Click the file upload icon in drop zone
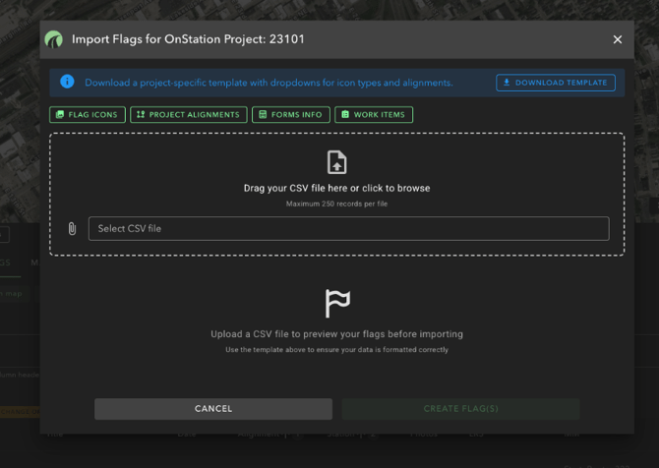659x468 pixels. 336,162
